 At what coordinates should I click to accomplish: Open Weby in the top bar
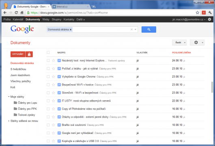coord(46,19)
